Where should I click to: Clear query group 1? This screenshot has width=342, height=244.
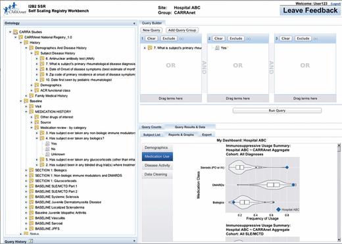(x=151, y=39)
